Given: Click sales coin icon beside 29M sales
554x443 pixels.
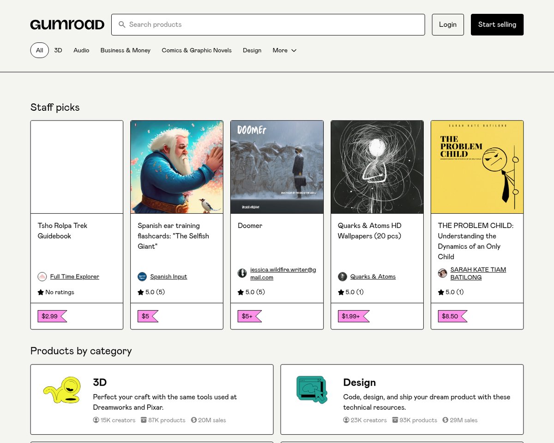Looking at the screenshot, I should [446, 420].
